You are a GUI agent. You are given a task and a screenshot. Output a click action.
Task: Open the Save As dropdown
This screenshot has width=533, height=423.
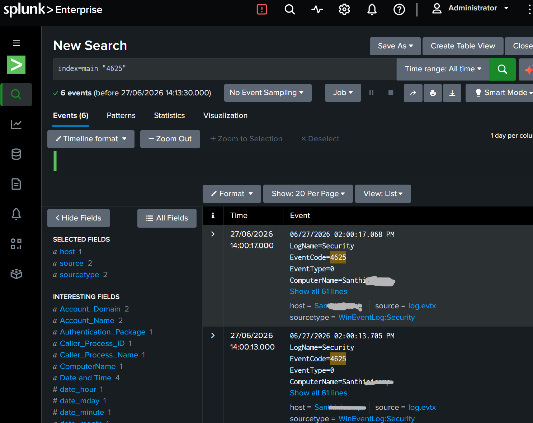[x=395, y=46]
